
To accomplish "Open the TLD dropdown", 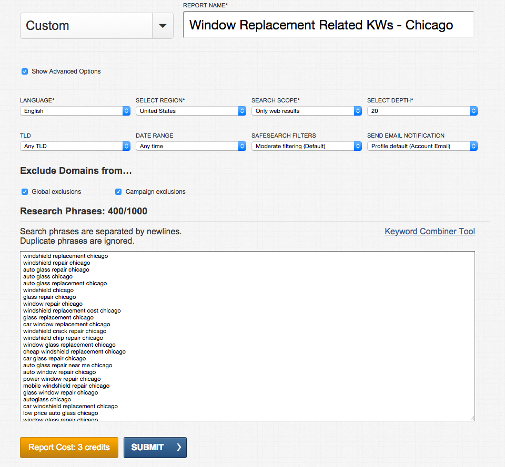I will point(75,146).
